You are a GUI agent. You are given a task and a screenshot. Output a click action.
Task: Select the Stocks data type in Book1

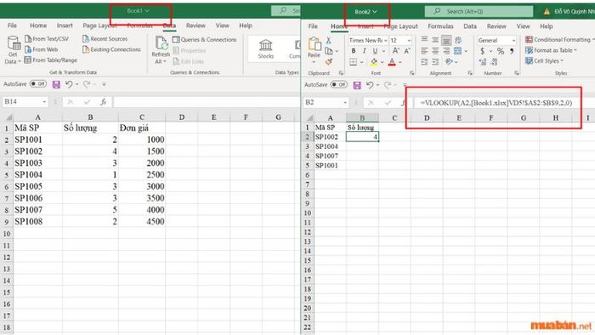click(265, 49)
